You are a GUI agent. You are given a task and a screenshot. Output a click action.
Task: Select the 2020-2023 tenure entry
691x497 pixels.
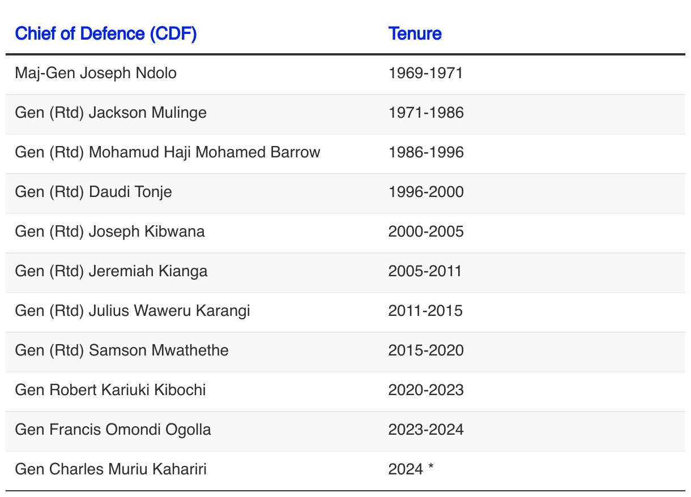pyautogui.click(x=426, y=390)
